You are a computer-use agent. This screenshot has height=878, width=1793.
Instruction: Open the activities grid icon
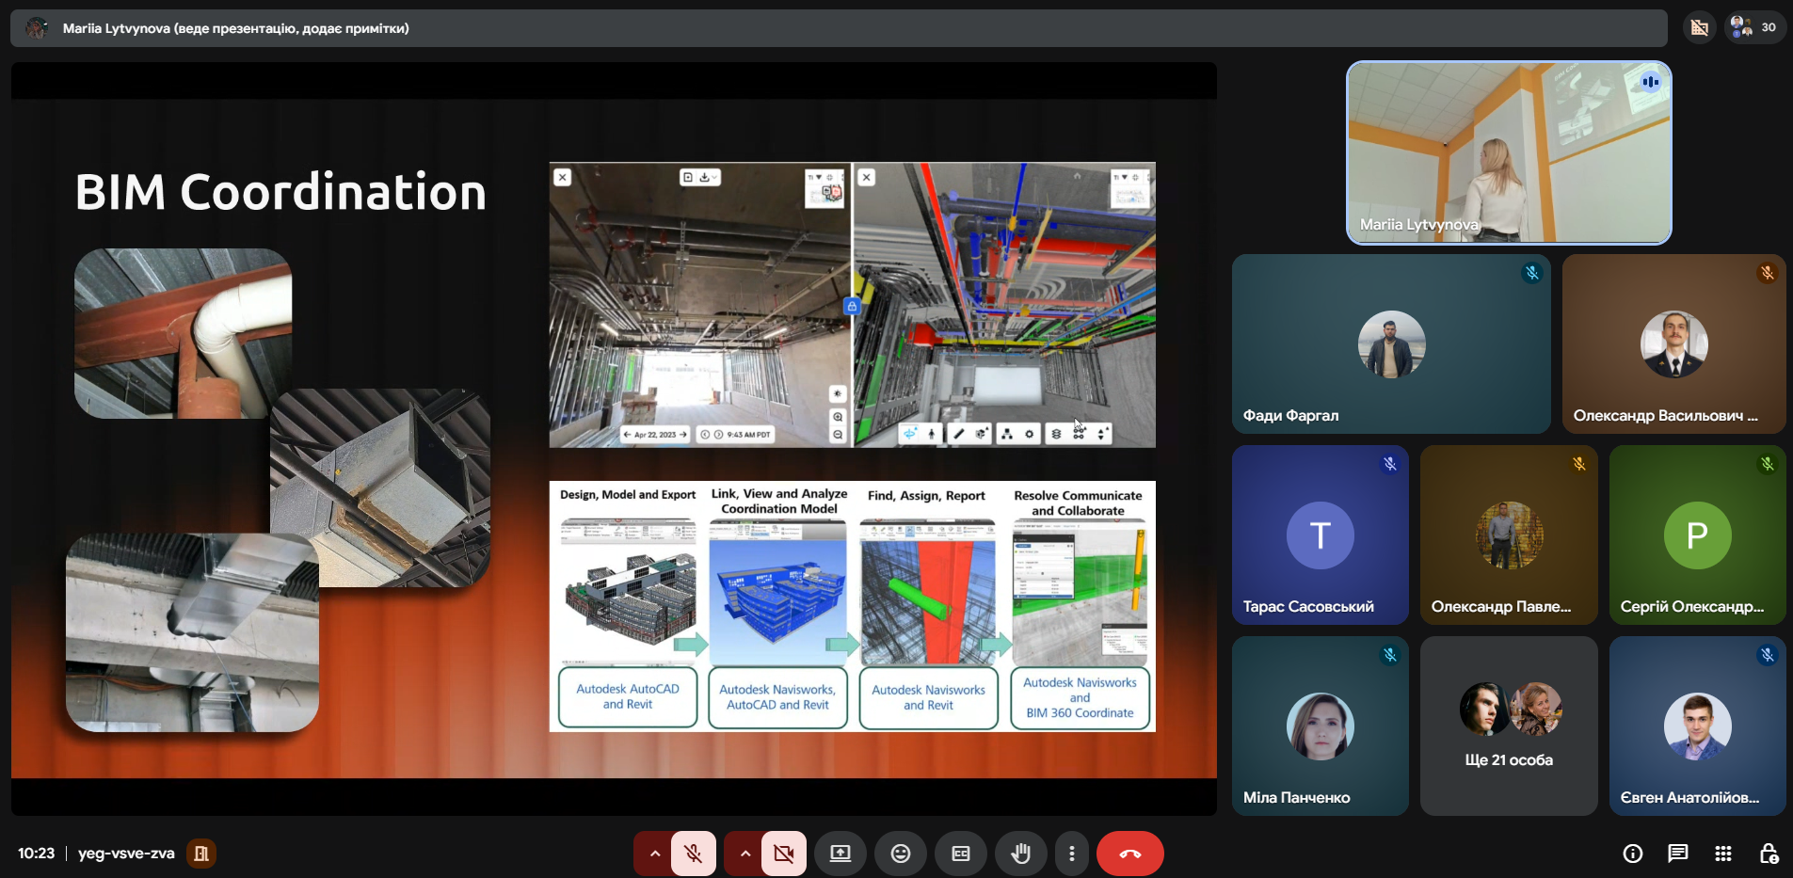tap(1722, 854)
